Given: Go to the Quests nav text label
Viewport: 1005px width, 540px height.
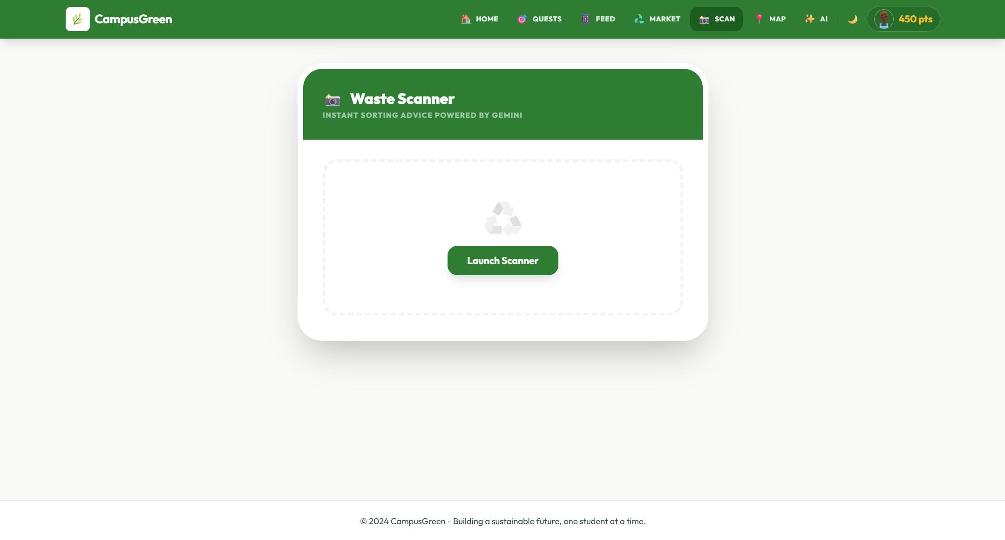Looking at the screenshot, I should tap(547, 19).
